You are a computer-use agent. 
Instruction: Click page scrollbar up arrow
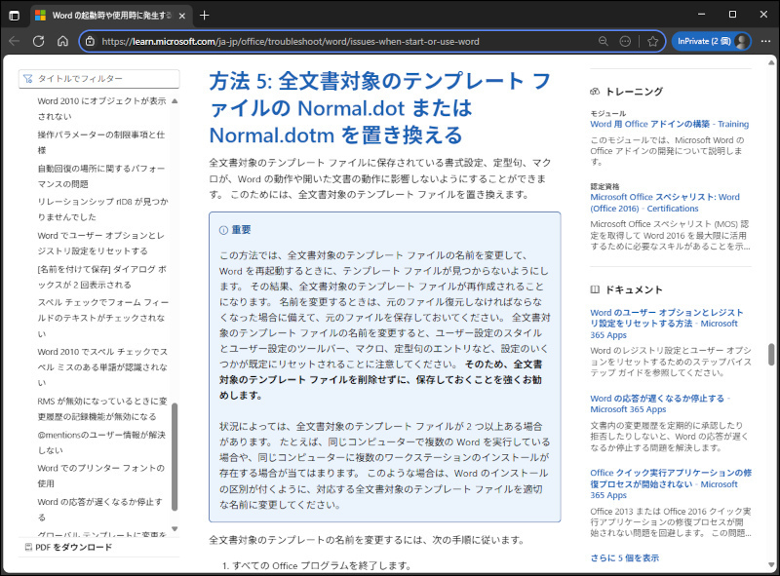[771, 62]
